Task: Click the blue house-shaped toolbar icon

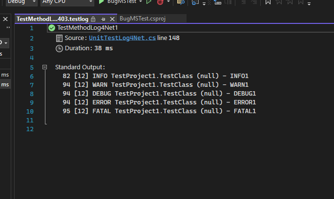Action: (195, 2)
